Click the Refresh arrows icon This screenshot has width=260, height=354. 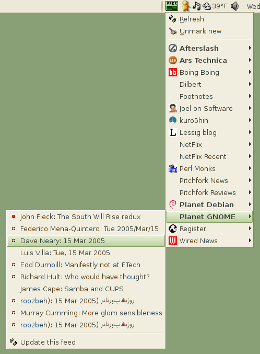pyautogui.click(x=172, y=19)
